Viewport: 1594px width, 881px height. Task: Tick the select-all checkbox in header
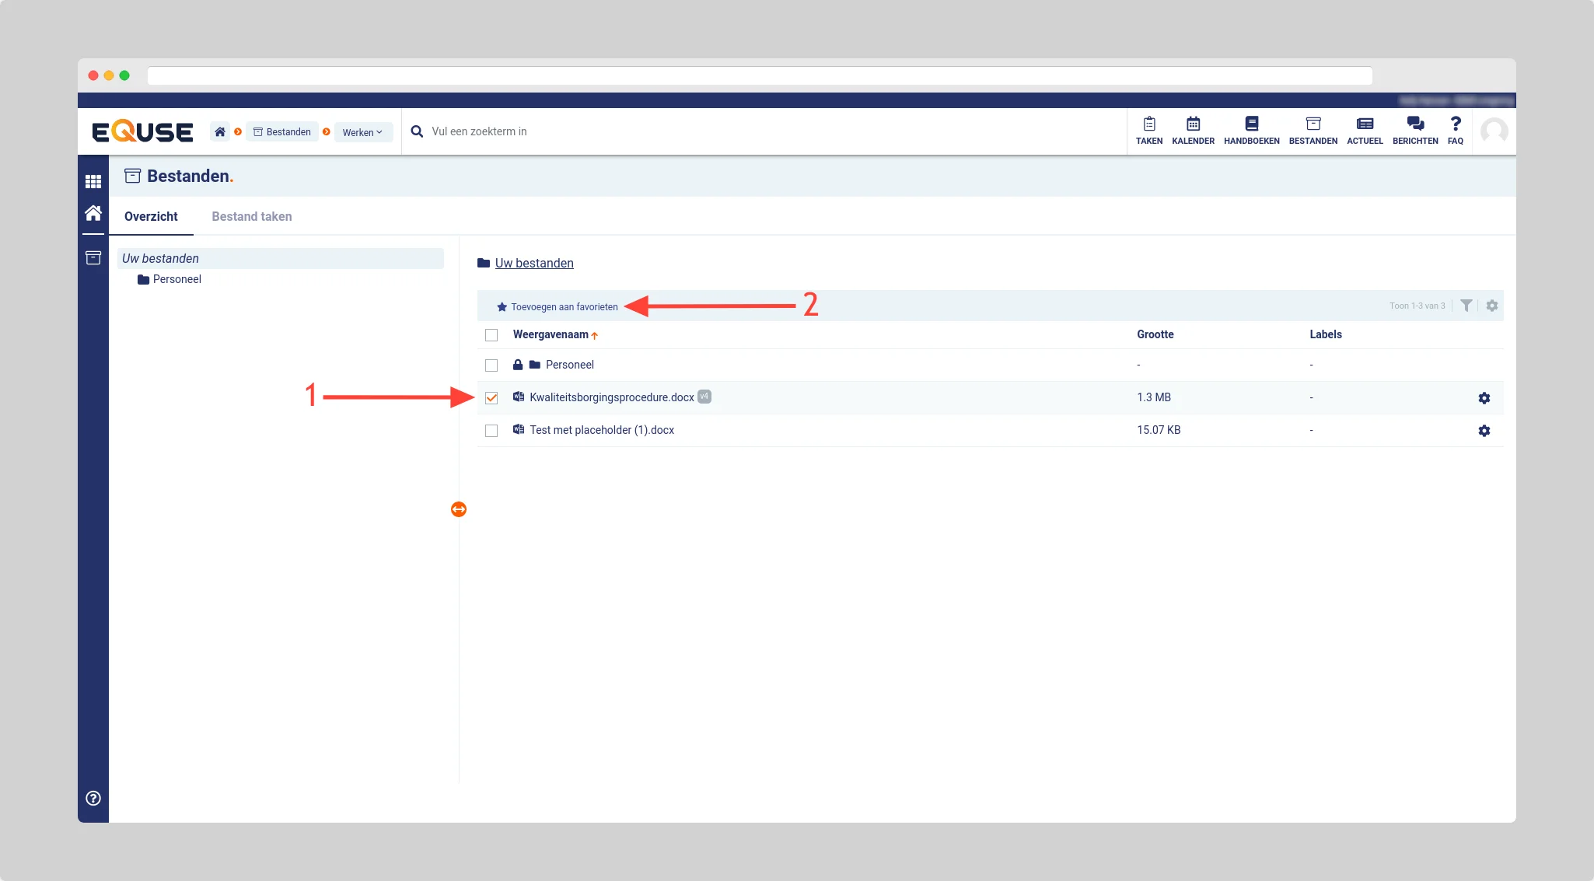tap(491, 335)
